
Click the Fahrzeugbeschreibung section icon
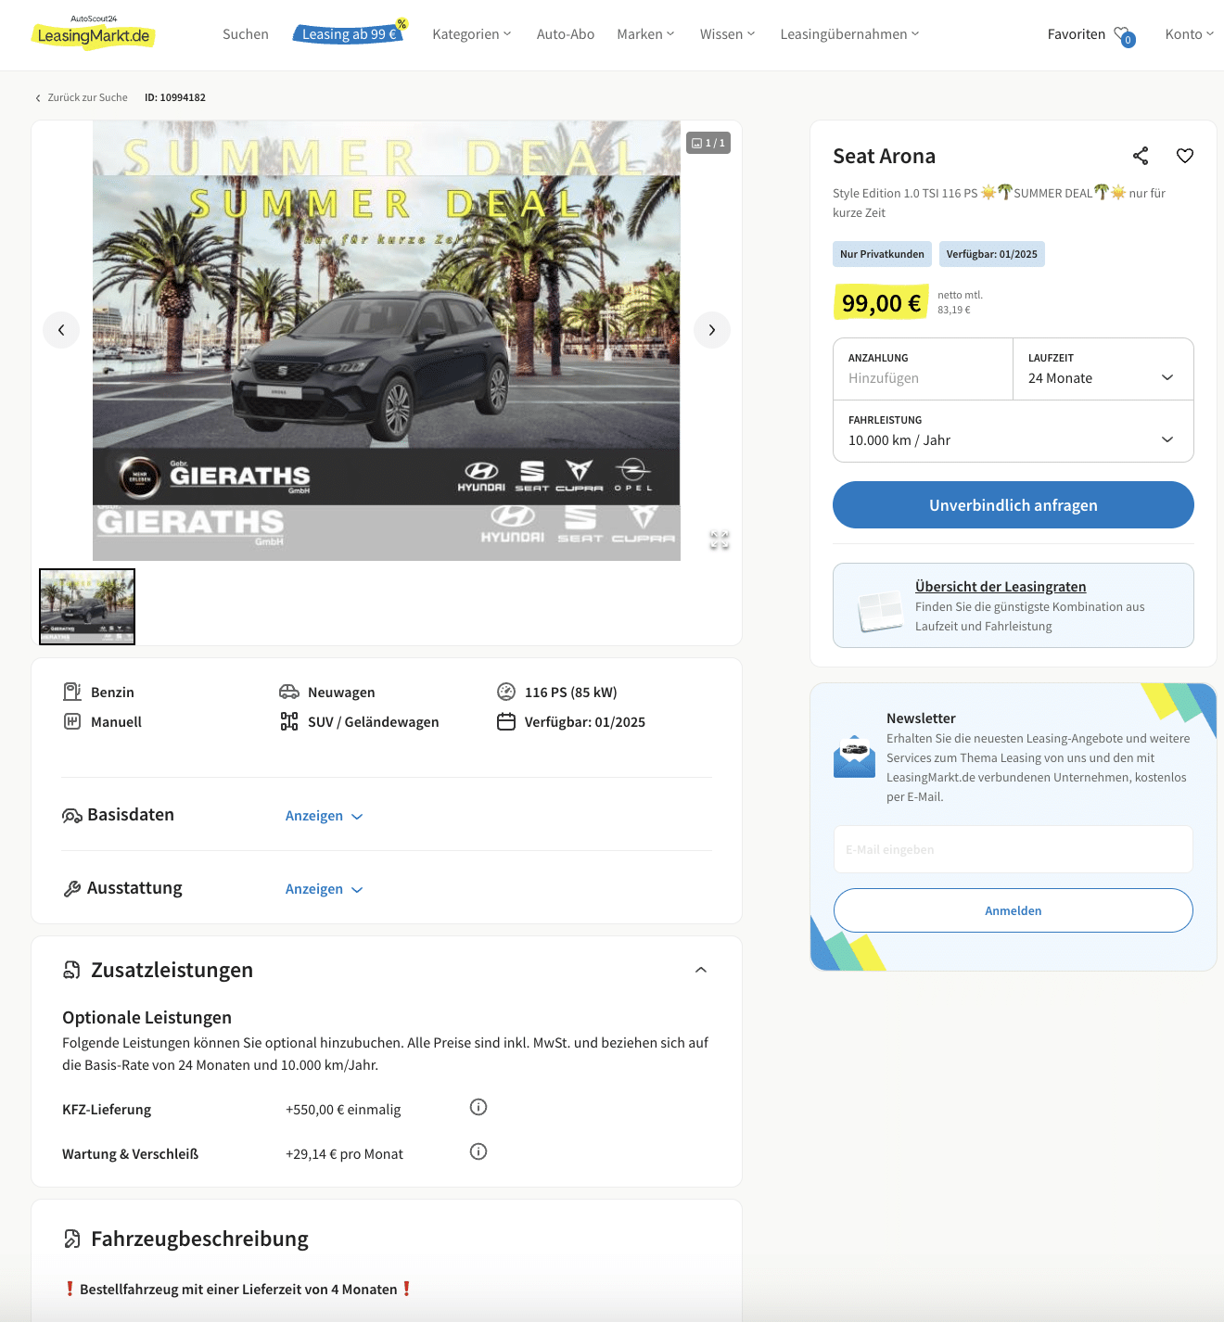(x=71, y=1239)
